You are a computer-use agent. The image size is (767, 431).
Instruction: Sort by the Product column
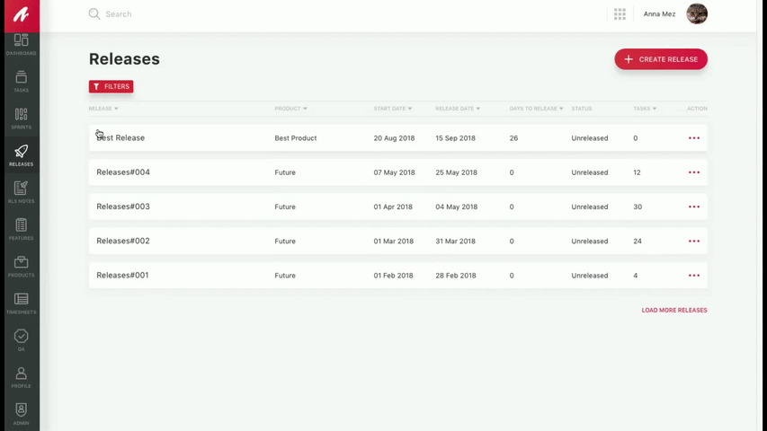290,109
